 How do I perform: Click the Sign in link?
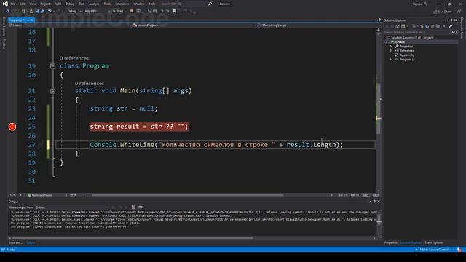[x=417, y=4]
